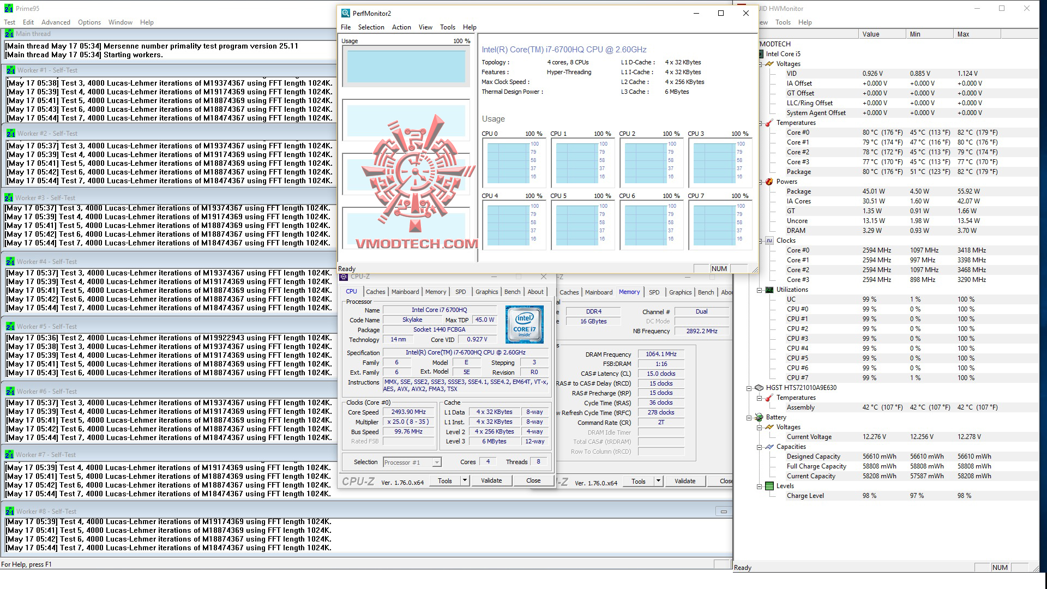Viewport: 1047px width, 589px height.
Task: Open the CPU-Z Tools dropdown arrow
Action: (x=465, y=480)
